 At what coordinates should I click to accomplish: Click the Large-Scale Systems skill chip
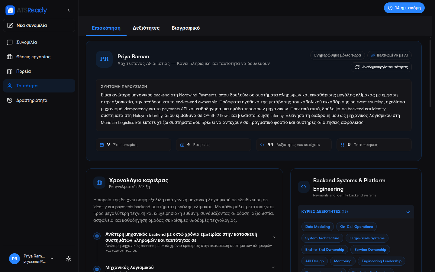point(367,238)
